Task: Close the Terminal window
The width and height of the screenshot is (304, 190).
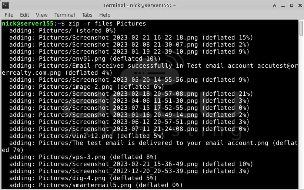Action: [x=300, y=6]
